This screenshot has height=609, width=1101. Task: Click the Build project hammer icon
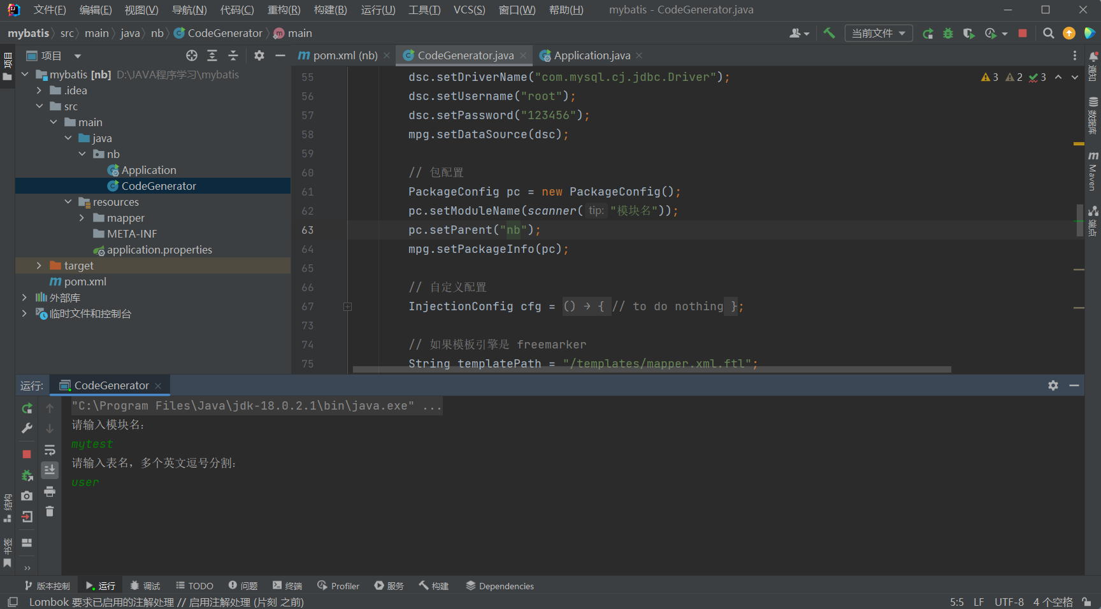click(x=829, y=33)
